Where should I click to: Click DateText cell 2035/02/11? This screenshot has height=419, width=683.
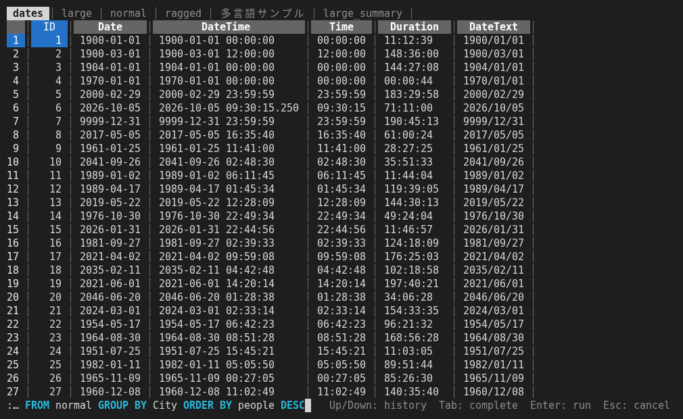pos(494,270)
